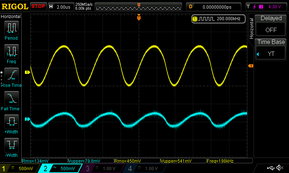Select the Fall Time measurement icon

click(12, 98)
